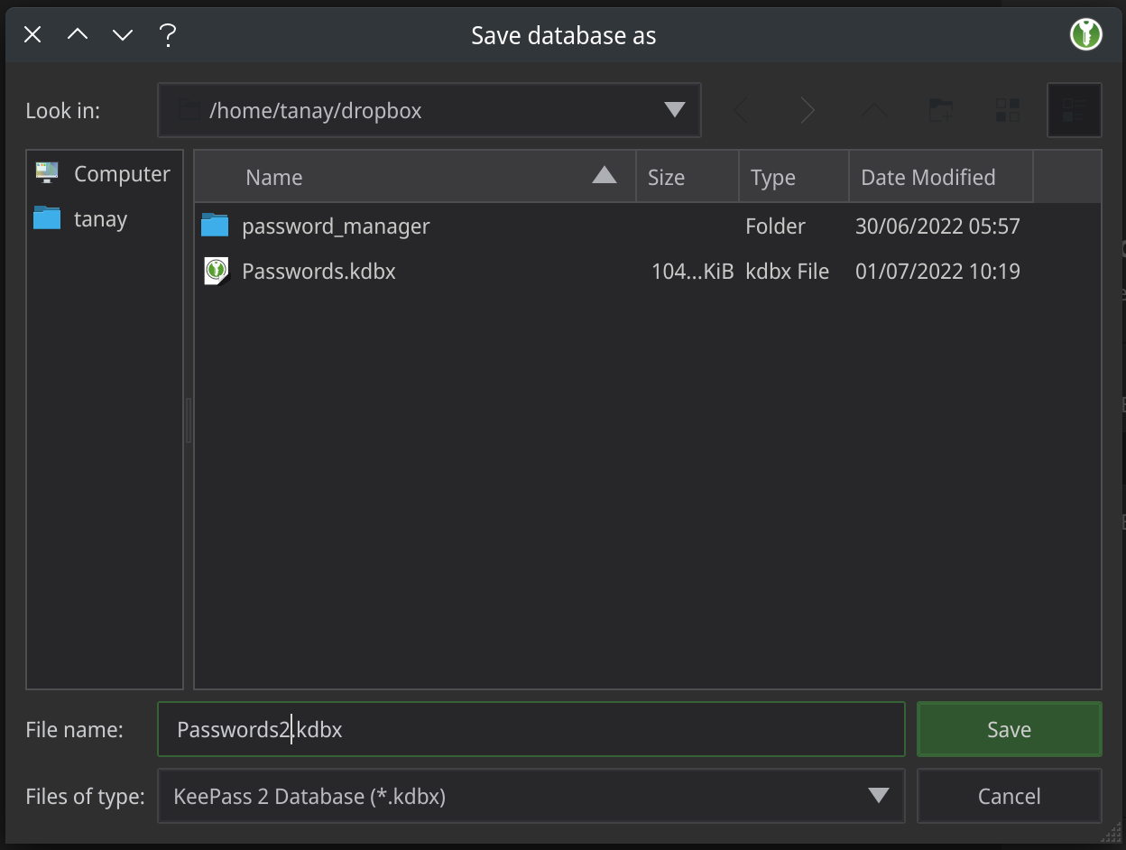The height and width of the screenshot is (850, 1126).
Task: Go to parent directory icon
Action: point(873,110)
